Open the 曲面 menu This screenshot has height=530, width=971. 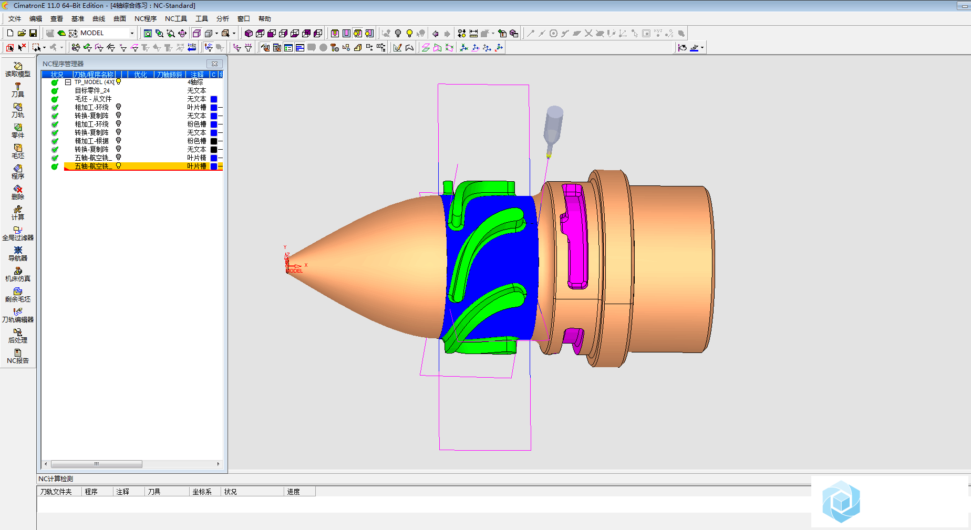[x=120, y=19]
